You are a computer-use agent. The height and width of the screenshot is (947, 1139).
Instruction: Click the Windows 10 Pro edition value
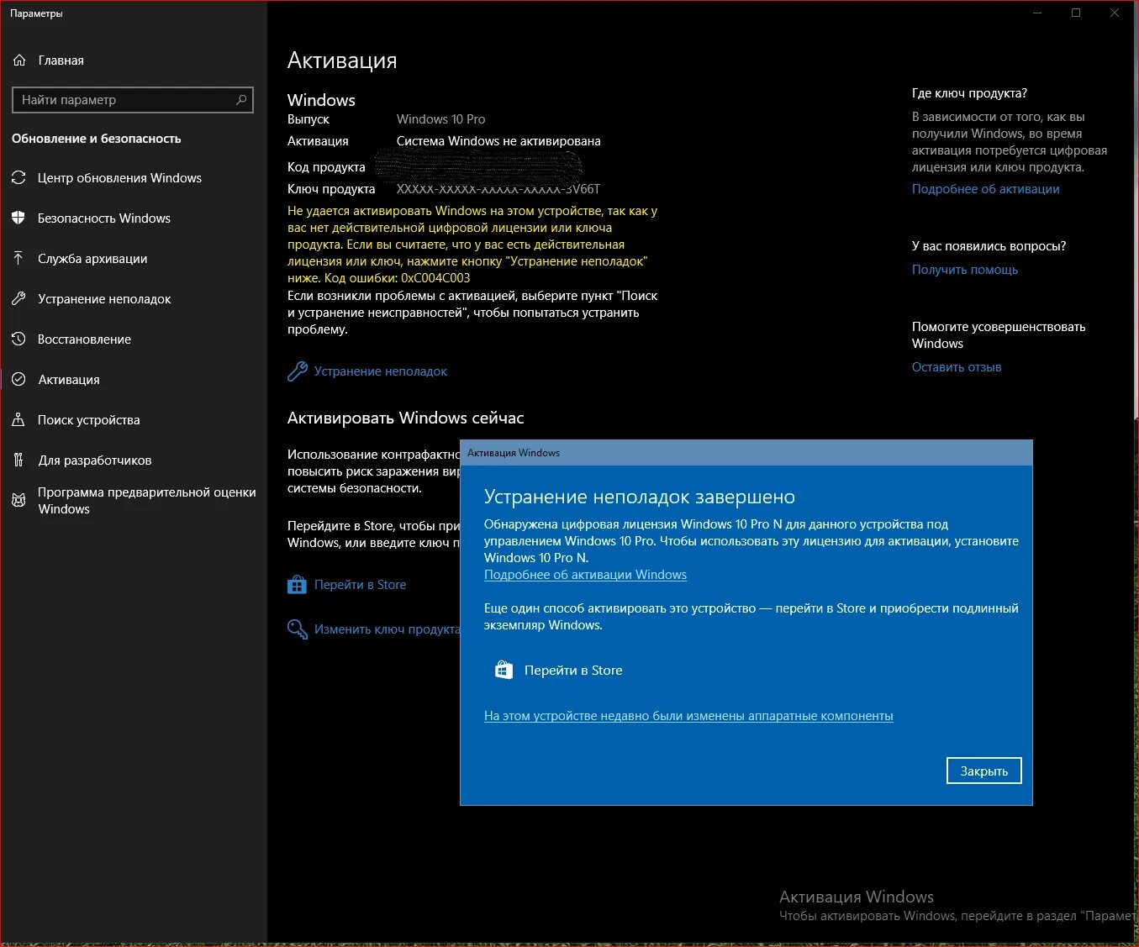[x=440, y=119]
